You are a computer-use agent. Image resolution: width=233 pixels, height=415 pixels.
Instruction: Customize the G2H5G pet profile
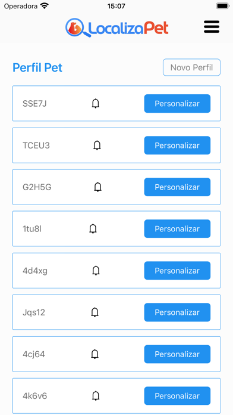[x=177, y=187]
